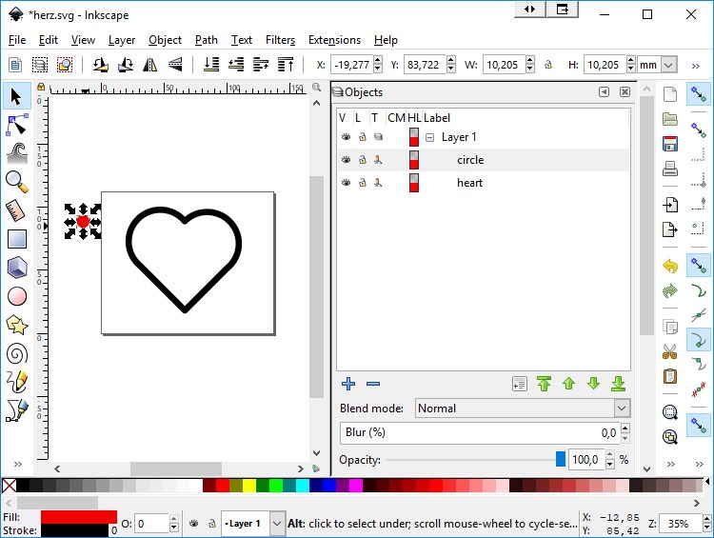The image size is (714, 538).
Task: Click Select all objects icon
Action: point(15,65)
